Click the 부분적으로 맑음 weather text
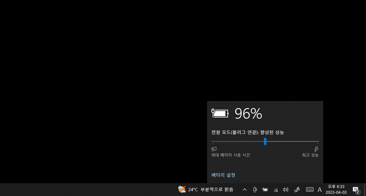The width and height of the screenshot is (366, 196). pyautogui.click(x=217, y=190)
